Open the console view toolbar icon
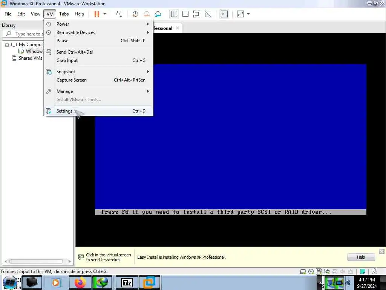 pos(224,14)
